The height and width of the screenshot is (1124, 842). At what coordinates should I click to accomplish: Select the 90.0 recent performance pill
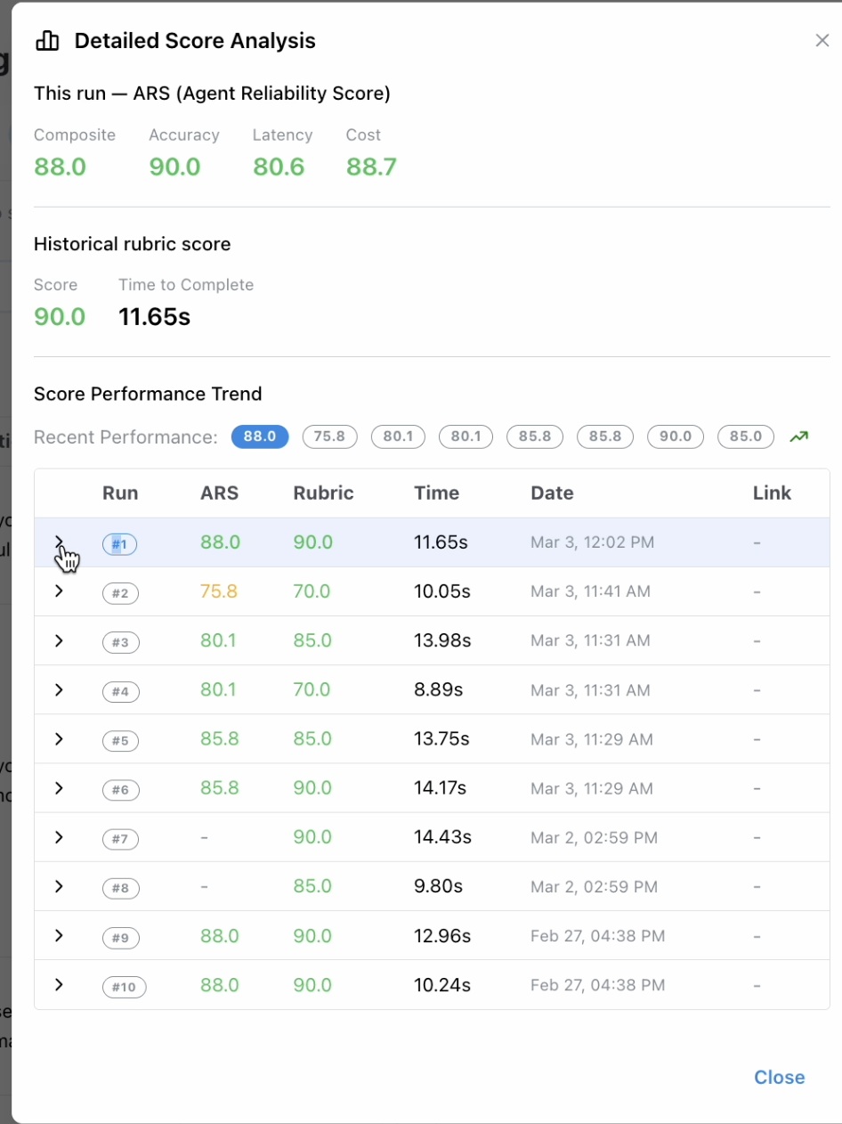(676, 436)
